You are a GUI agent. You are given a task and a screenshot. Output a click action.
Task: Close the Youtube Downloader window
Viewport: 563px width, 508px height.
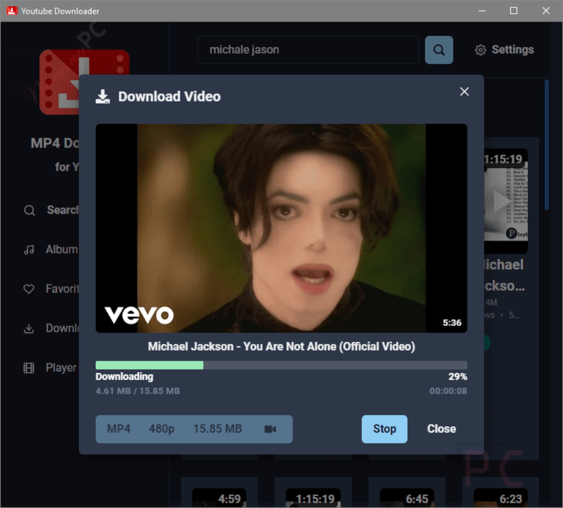(546, 11)
